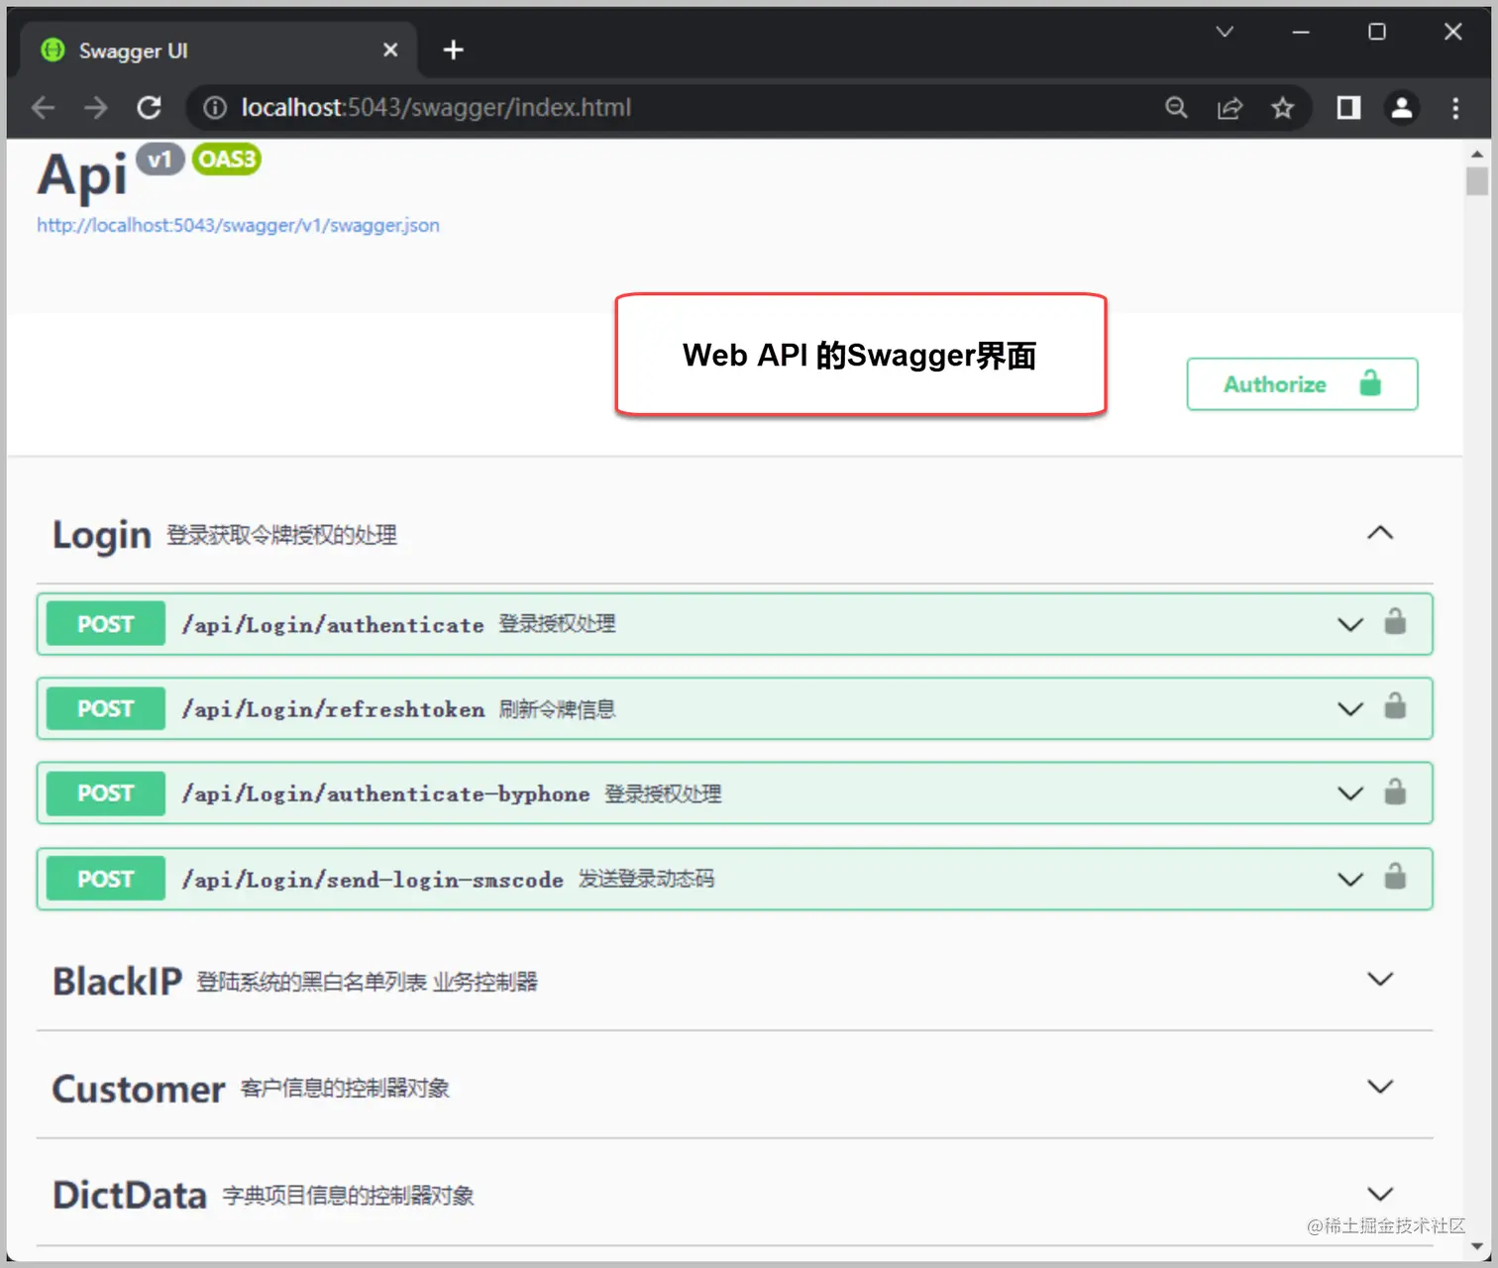Expand the /api/Login/refreshtoken endpoint chevron

coord(1350,709)
